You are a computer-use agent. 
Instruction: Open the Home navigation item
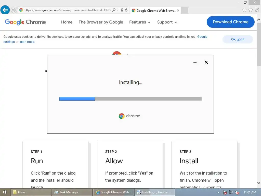[67, 22]
